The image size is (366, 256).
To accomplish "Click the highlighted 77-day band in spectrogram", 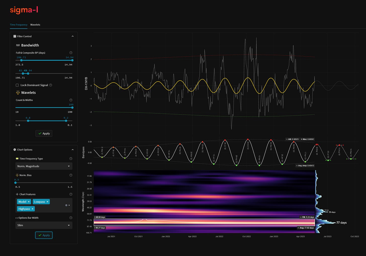I will point(204,222).
